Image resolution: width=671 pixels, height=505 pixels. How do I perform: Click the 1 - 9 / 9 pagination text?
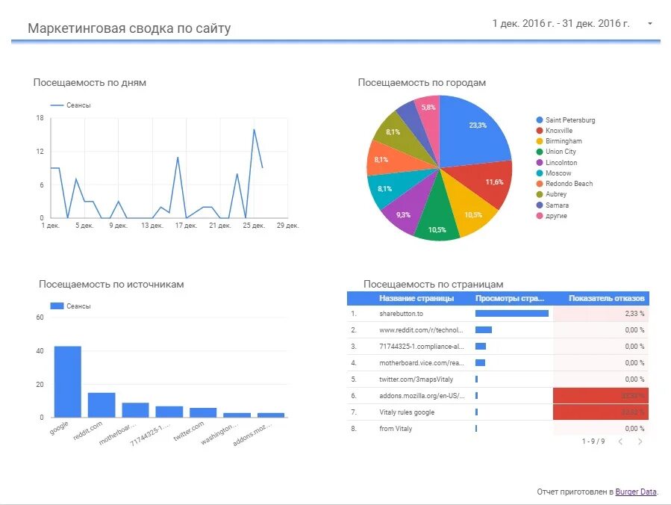[593, 442]
